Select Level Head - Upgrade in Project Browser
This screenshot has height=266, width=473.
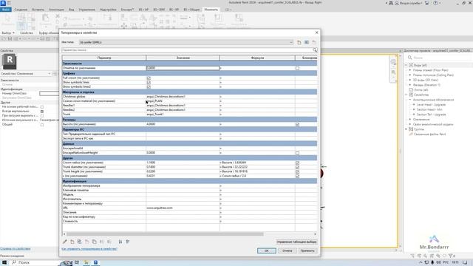coord(431,105)
